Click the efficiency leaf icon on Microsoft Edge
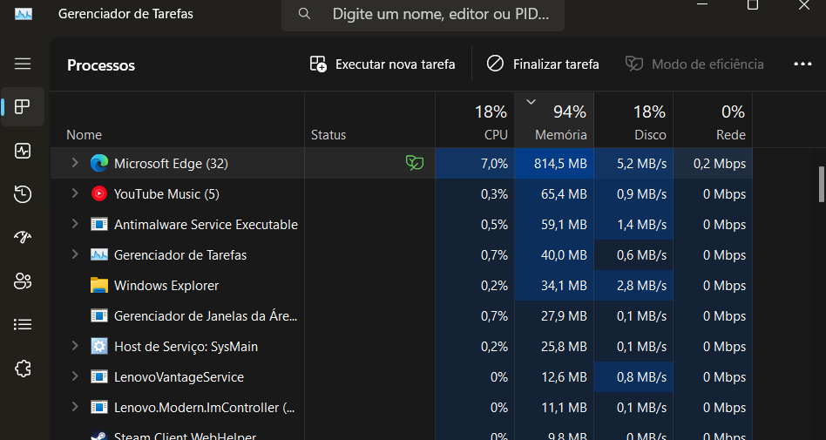This screenshot has height=440, width=826. tap(415, 163)
